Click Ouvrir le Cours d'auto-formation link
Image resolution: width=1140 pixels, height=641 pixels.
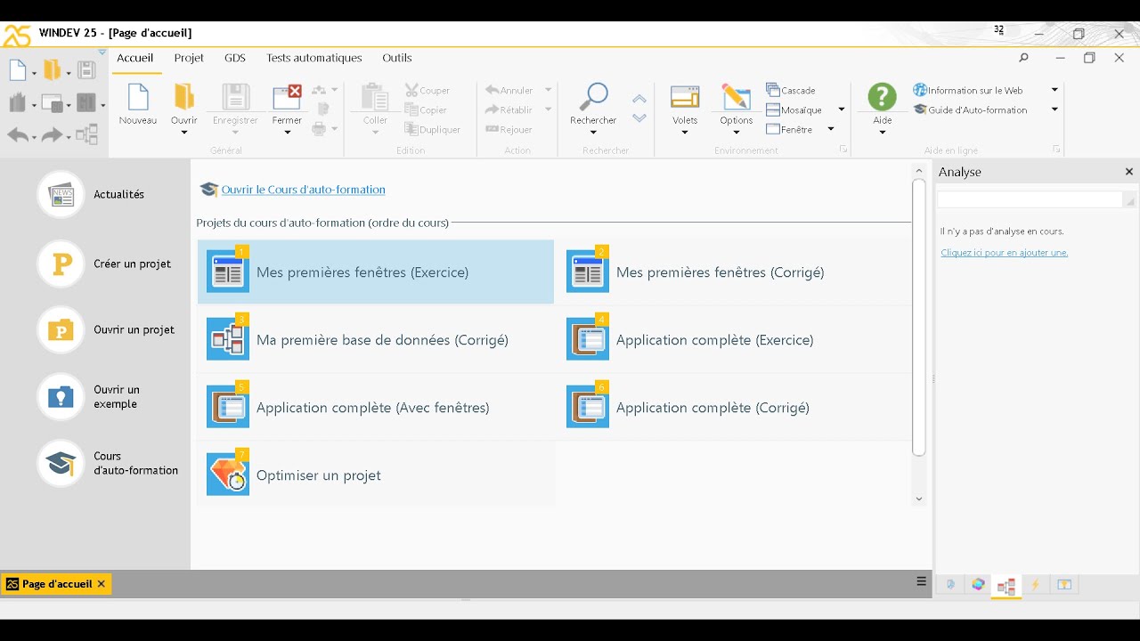click(x=304, y=190)
